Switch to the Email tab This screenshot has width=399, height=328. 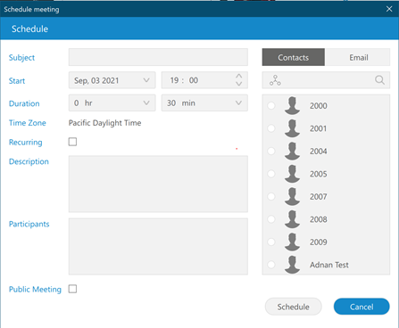coord(358,57)
